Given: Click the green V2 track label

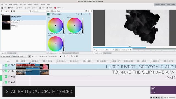Looking at the screenshot, I should pyautogui.click(x=6, y=65).
